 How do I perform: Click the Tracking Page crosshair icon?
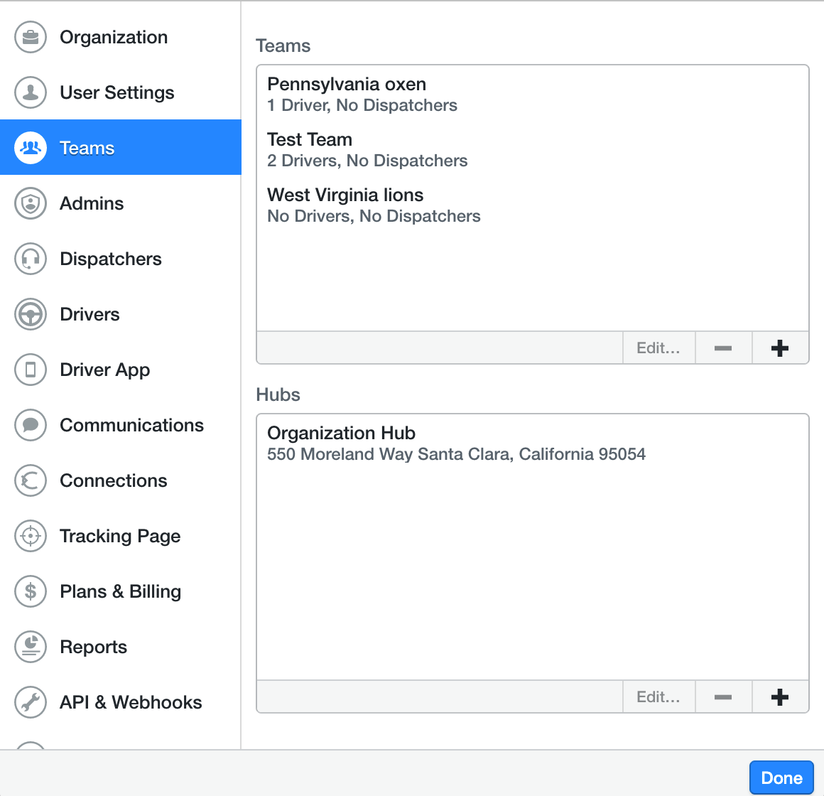click(x=31, y=536)
